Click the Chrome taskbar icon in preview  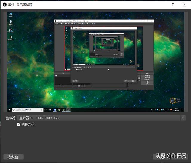click(x=59, y=110)
